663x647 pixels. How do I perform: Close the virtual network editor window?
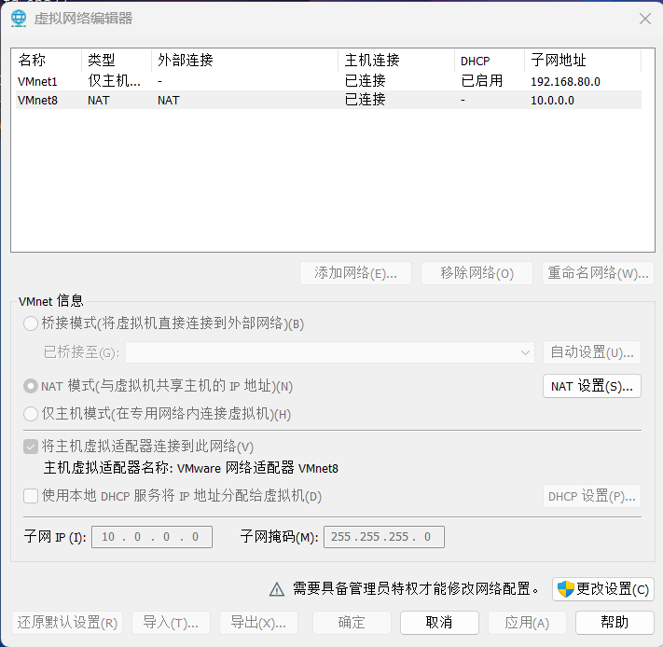pos(644,19)
